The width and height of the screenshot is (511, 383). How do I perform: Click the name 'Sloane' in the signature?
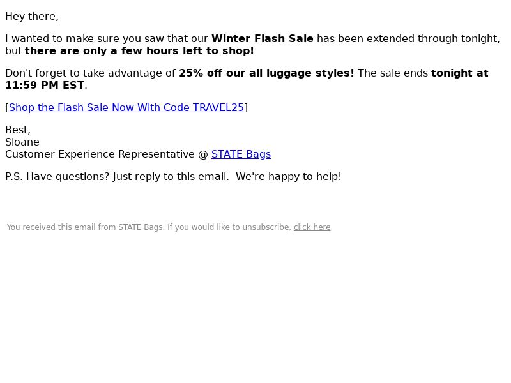[22, 142]
